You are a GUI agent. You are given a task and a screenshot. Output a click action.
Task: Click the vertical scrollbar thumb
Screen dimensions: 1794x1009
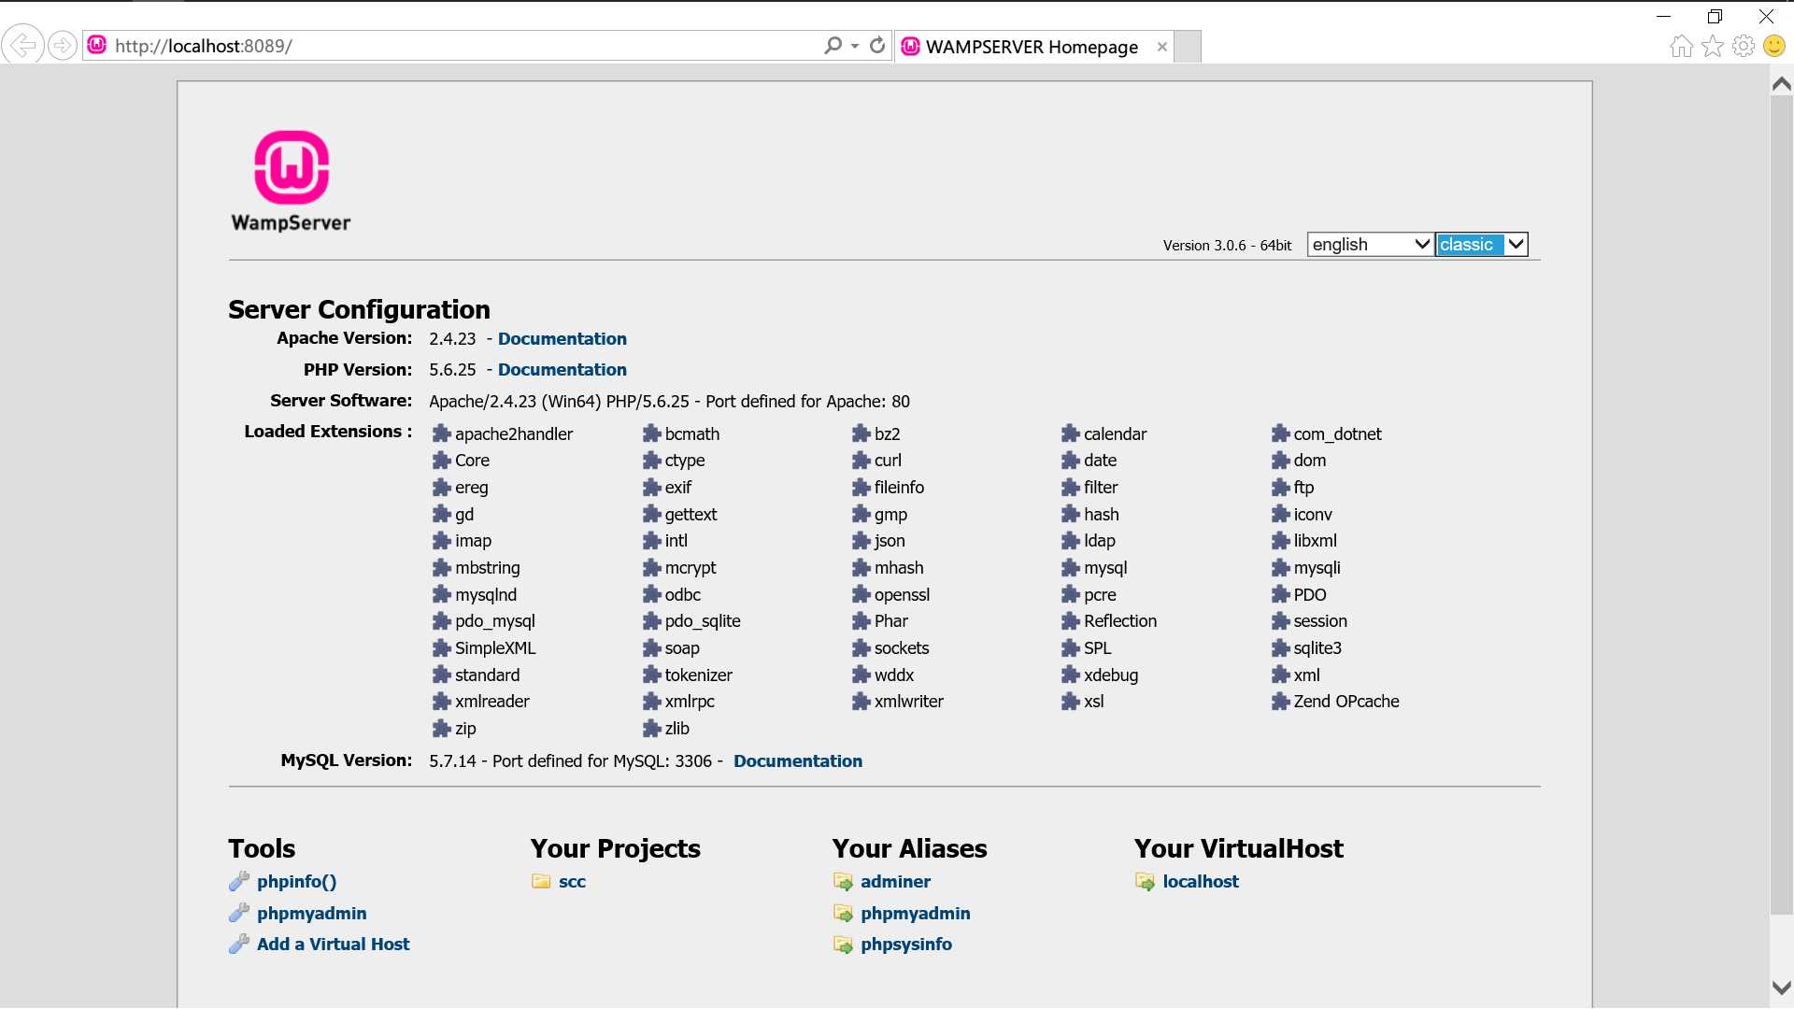(1781, 504)
